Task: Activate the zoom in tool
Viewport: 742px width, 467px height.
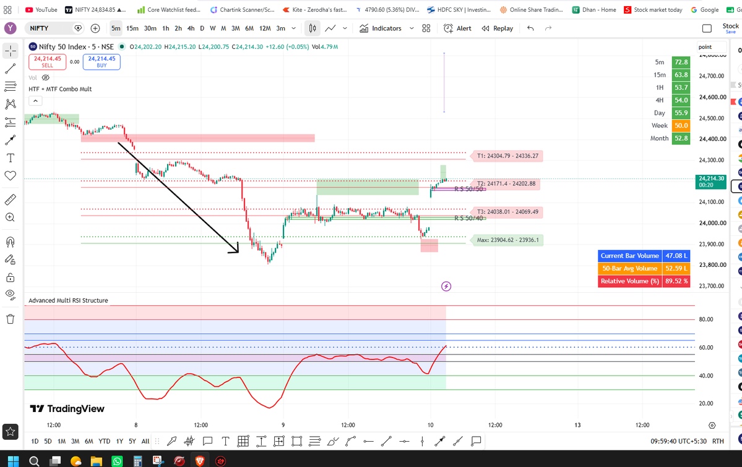Action: point(11,217)
